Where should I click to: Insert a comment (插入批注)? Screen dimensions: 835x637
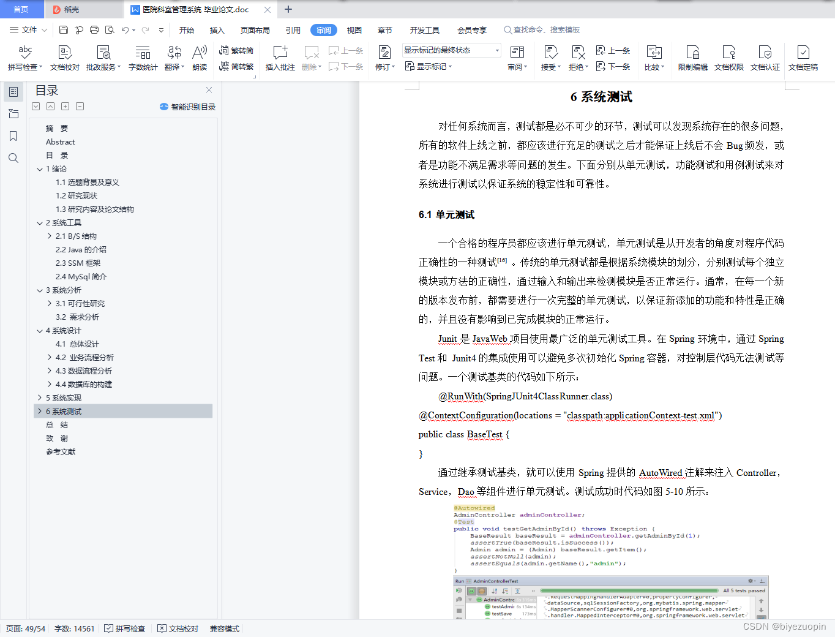click(280, 58)
